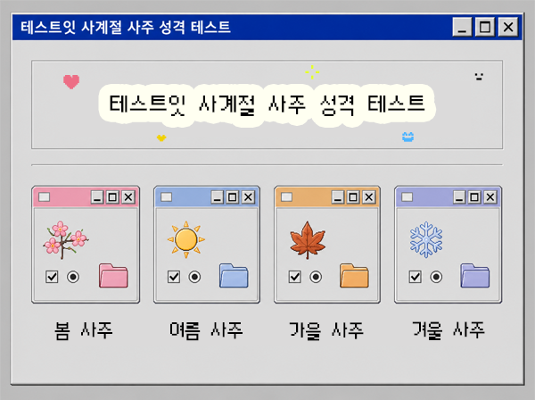
Task: Click the blue summer card's title bar icon
Action: click(167, 197)
